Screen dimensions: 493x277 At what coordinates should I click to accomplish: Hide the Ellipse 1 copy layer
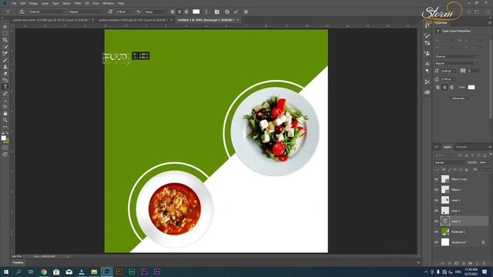[x=437, y=179]
